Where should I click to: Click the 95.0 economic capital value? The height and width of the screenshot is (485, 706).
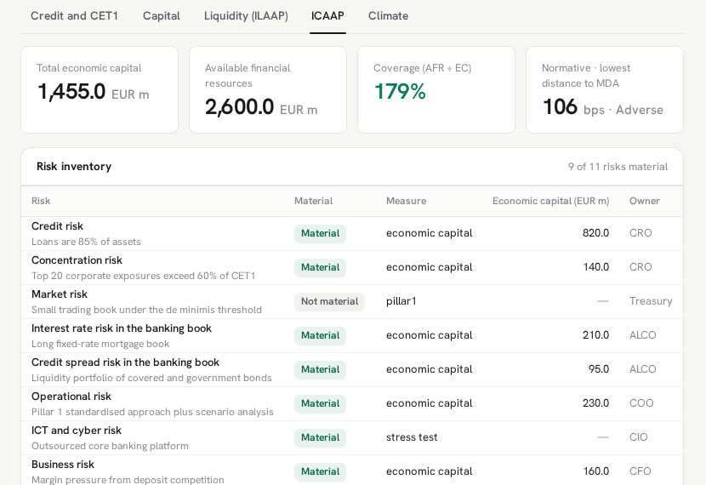[599, 369]
